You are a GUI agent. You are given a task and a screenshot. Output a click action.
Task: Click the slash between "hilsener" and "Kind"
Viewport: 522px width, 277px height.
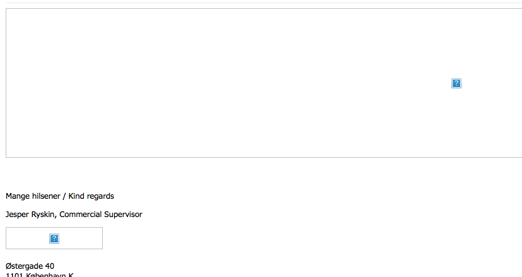pos(64,196)
